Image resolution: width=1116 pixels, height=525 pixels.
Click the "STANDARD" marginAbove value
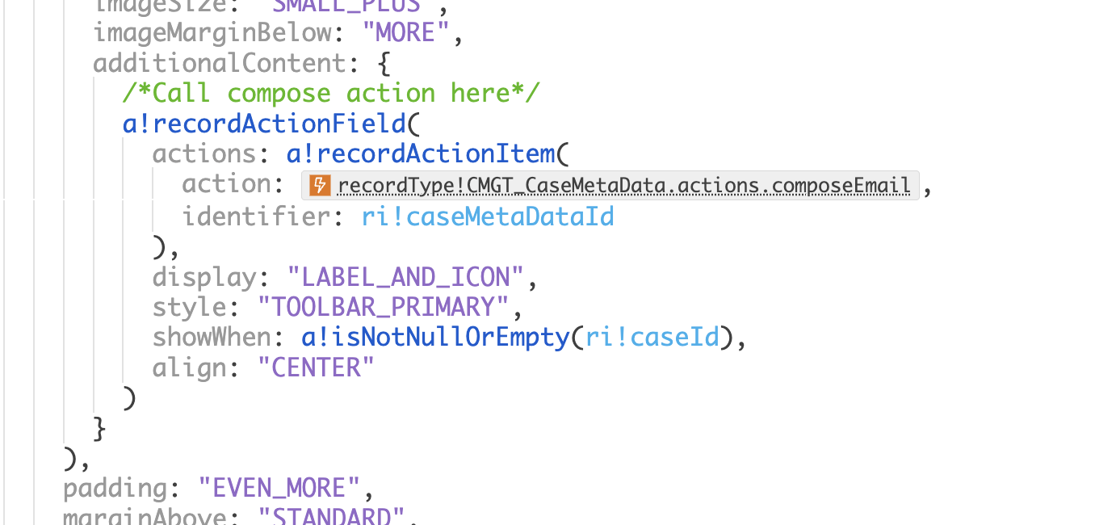click(x=331, y=517)
